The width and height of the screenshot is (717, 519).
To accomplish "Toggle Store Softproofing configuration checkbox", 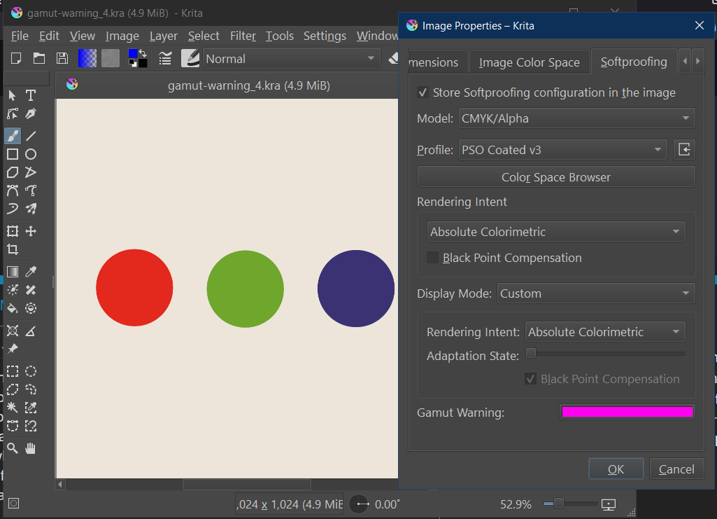I will [423, 92].
